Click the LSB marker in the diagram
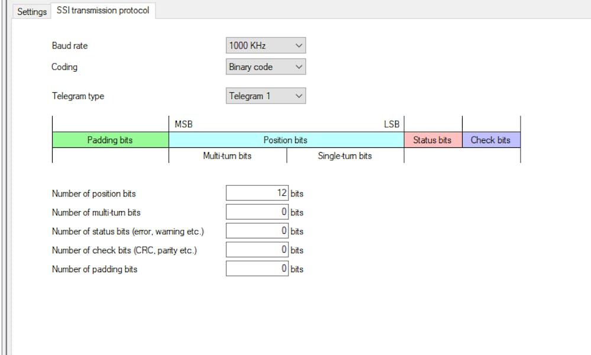This screenshot has width=591, height=355. (392, 124)
